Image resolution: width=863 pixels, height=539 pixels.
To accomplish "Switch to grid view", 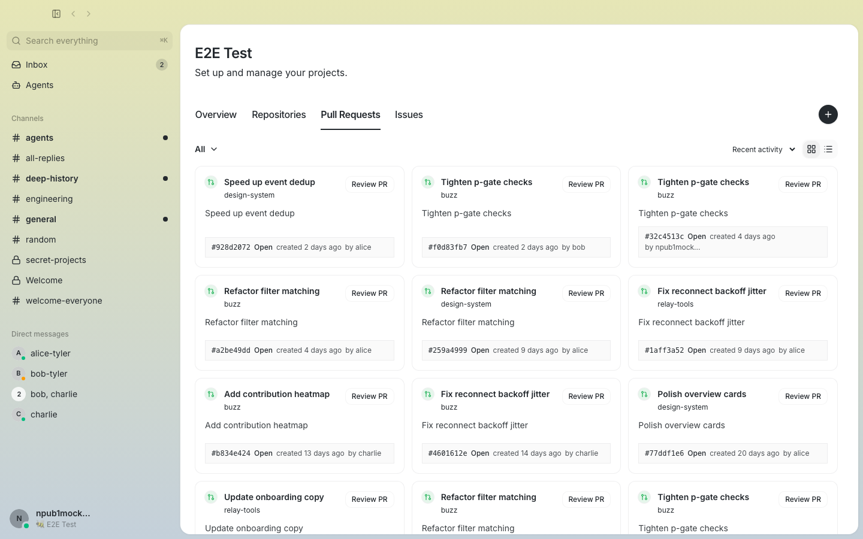I will (x=811, y=149).
